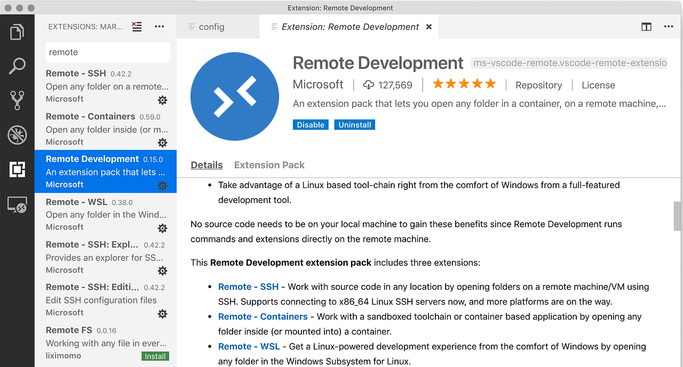This screenshot has width=683, height=367.
Task: Install the Remote FS extension
Action: tap(155, 356)
